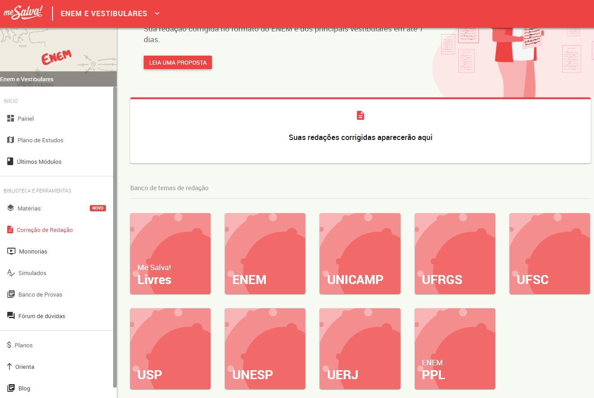Click the INÍCIO section label
Screen dimensions: 594x398
coord(11,101)
